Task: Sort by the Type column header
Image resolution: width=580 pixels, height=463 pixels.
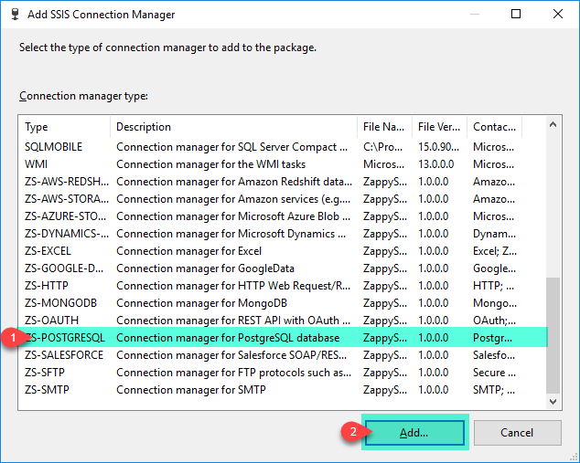Action: point(64,127)
